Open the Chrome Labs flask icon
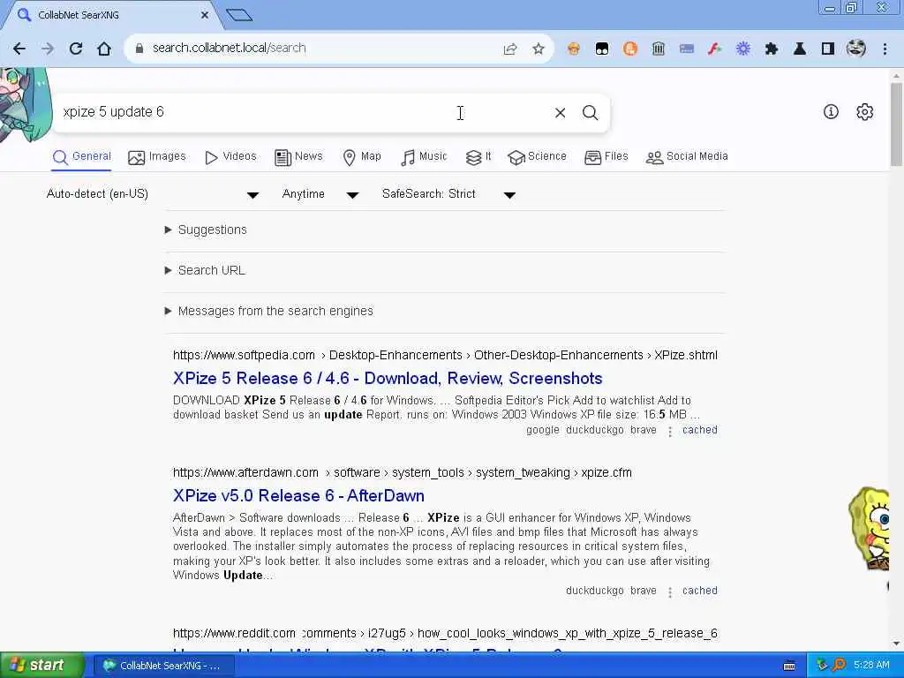 coord(800,49)
